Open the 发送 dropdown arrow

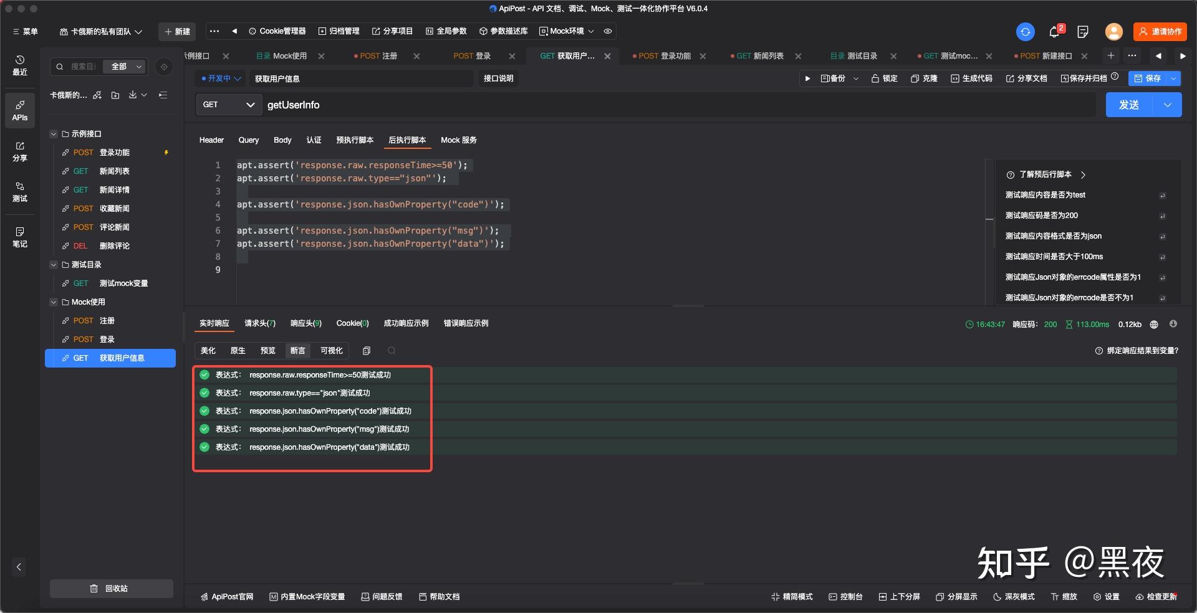pyautogui.click(x=1168, y=105)
